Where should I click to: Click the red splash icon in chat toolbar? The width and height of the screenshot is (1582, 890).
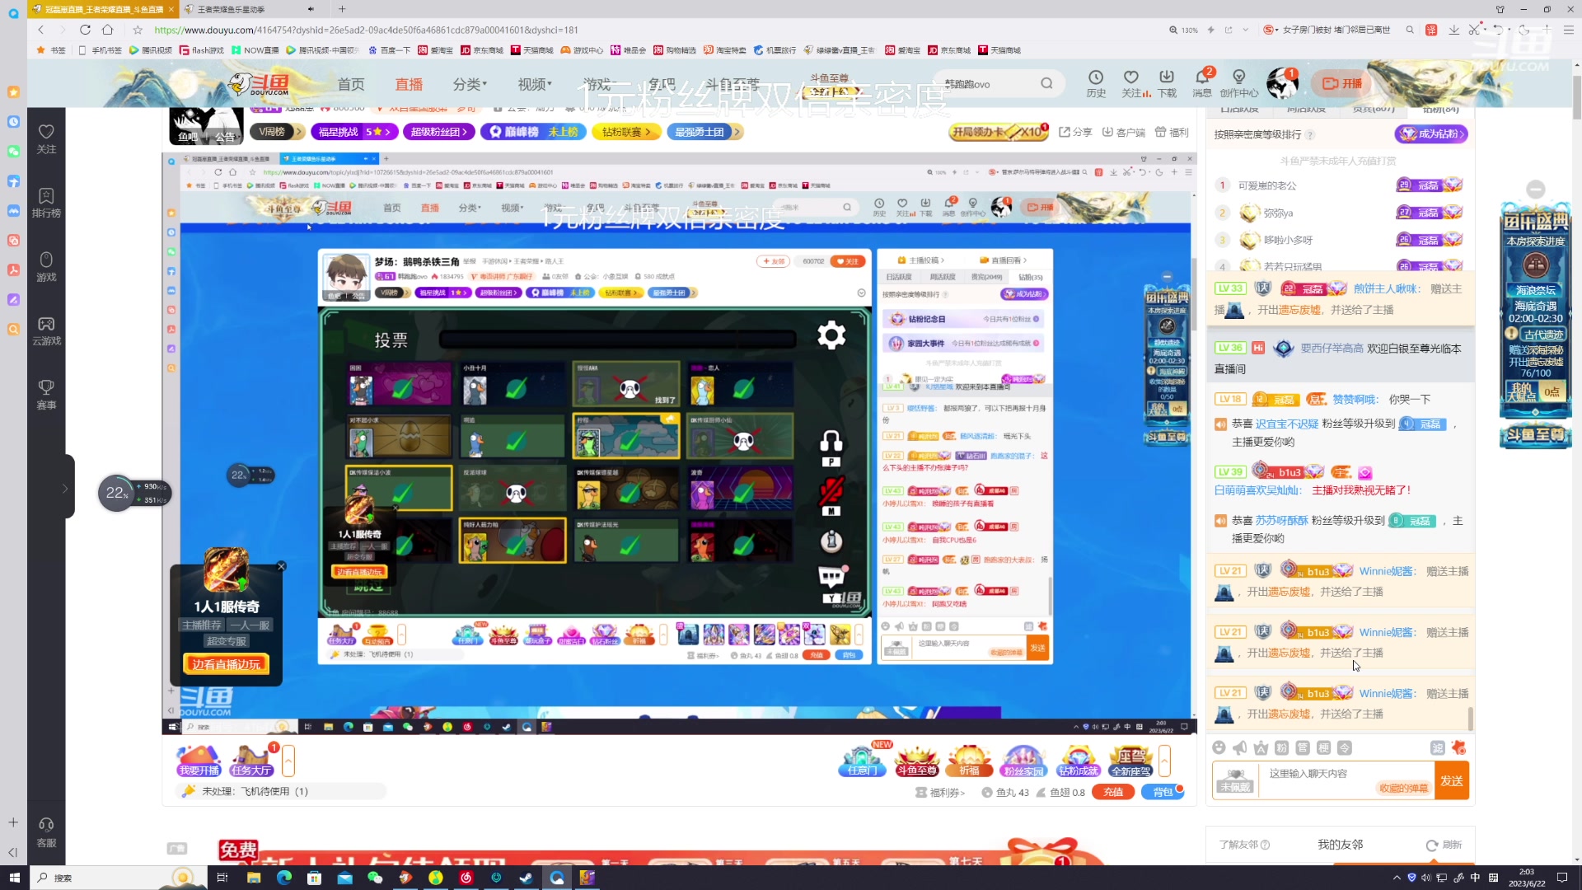click(1459, 747)
